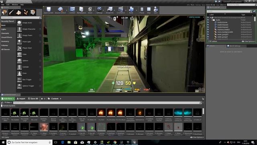This screenshot has height=145, width=257.
Task: Select the Volumes placement category
Action: tap(4, 46)
